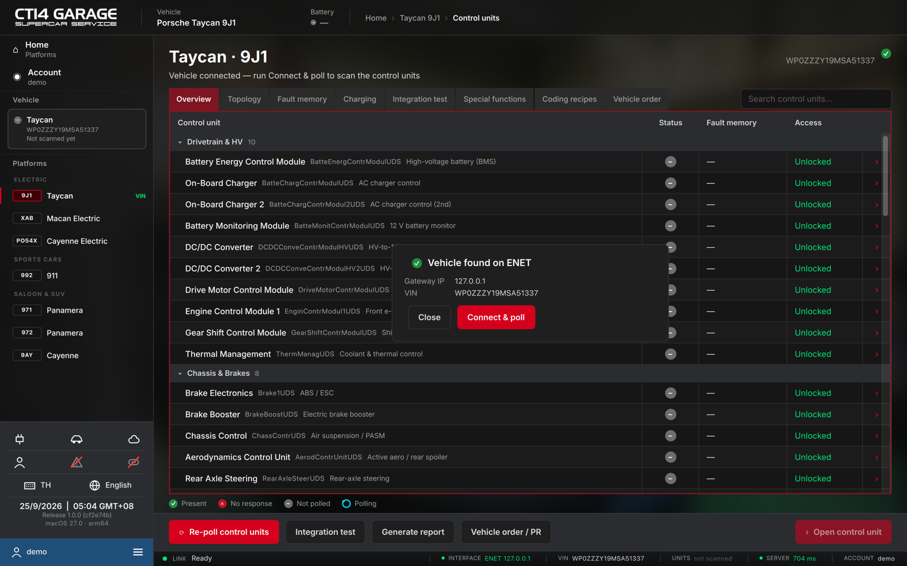Click the globe language icon
Viewport: 907px width, 566px height.
[95, 486]
